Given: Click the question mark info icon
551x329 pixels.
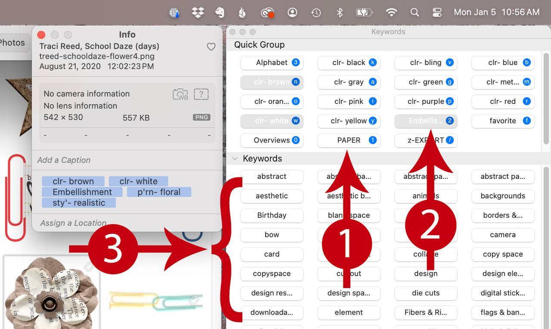Looking at the screenshot, I should (201, 94).
